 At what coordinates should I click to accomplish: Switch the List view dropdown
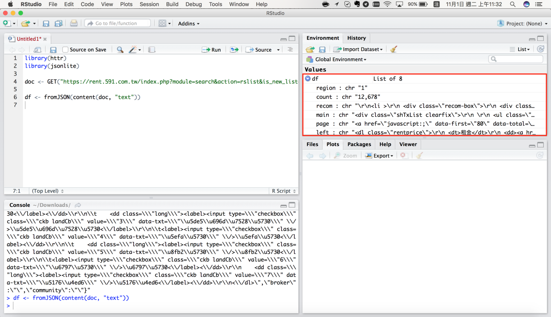(520, 49)
